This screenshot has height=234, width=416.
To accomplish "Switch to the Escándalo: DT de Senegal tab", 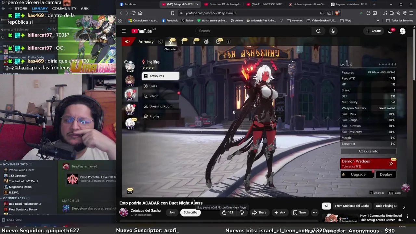I will pyautogui.click(x=223, y=4).
